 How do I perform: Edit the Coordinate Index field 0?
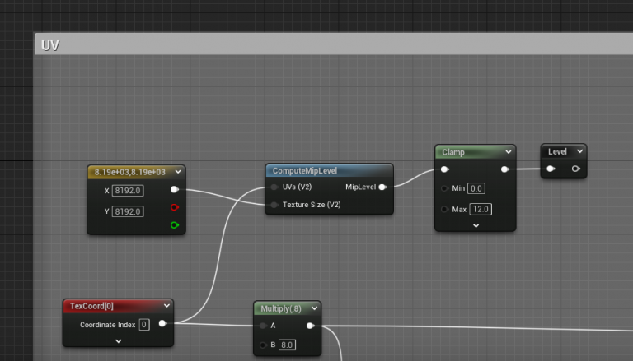144,325
